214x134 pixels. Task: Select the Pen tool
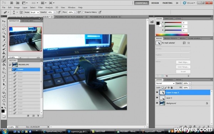click(x=4, y=76)
